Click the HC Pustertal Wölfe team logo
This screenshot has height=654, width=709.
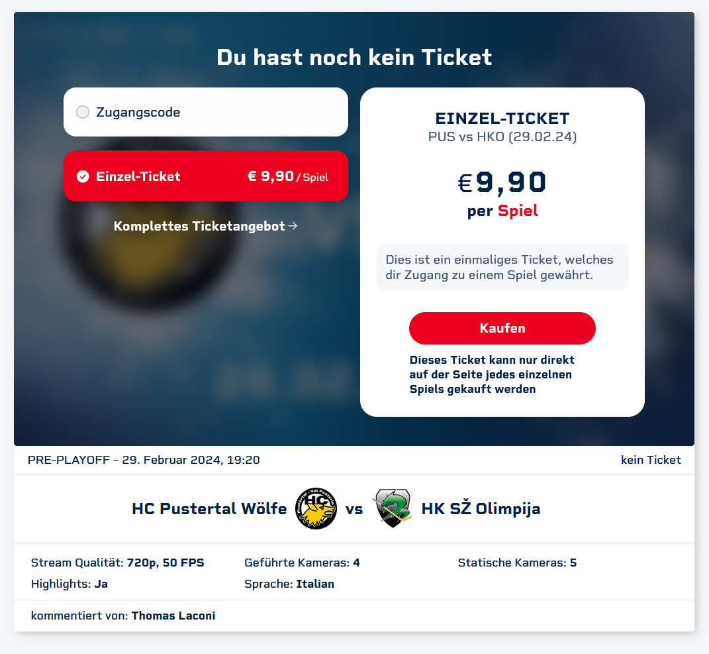pos(316,509)
